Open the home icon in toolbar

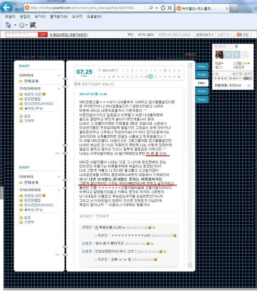(x=8, y=25)
